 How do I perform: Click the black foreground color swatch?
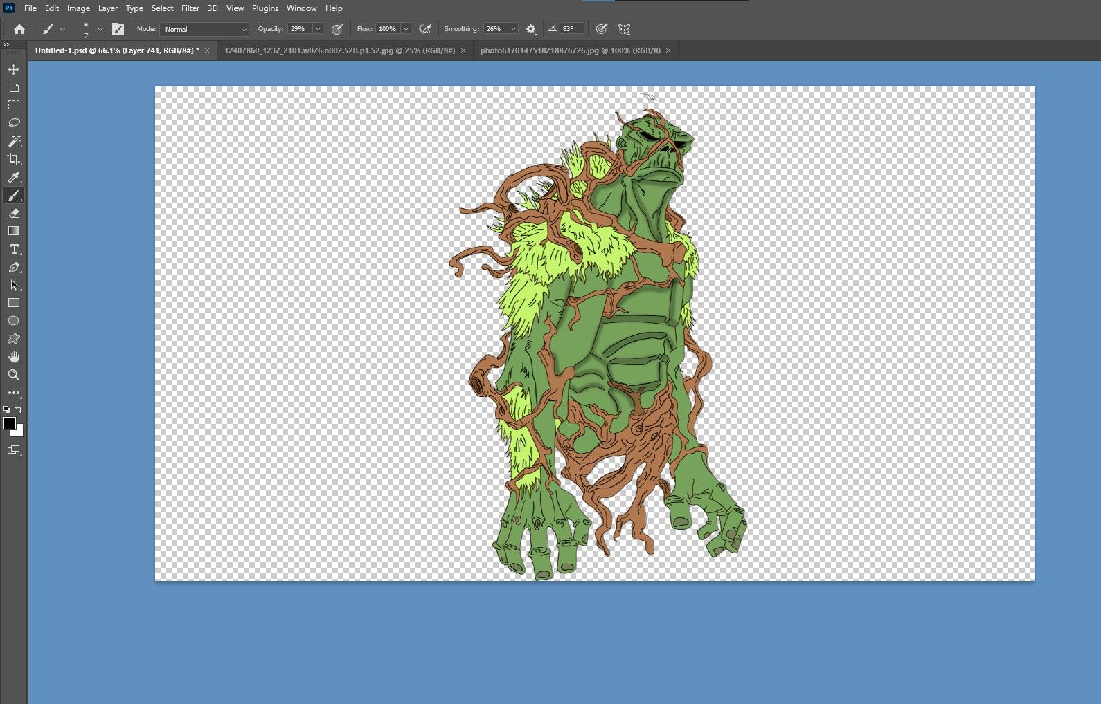click(8, 423)
